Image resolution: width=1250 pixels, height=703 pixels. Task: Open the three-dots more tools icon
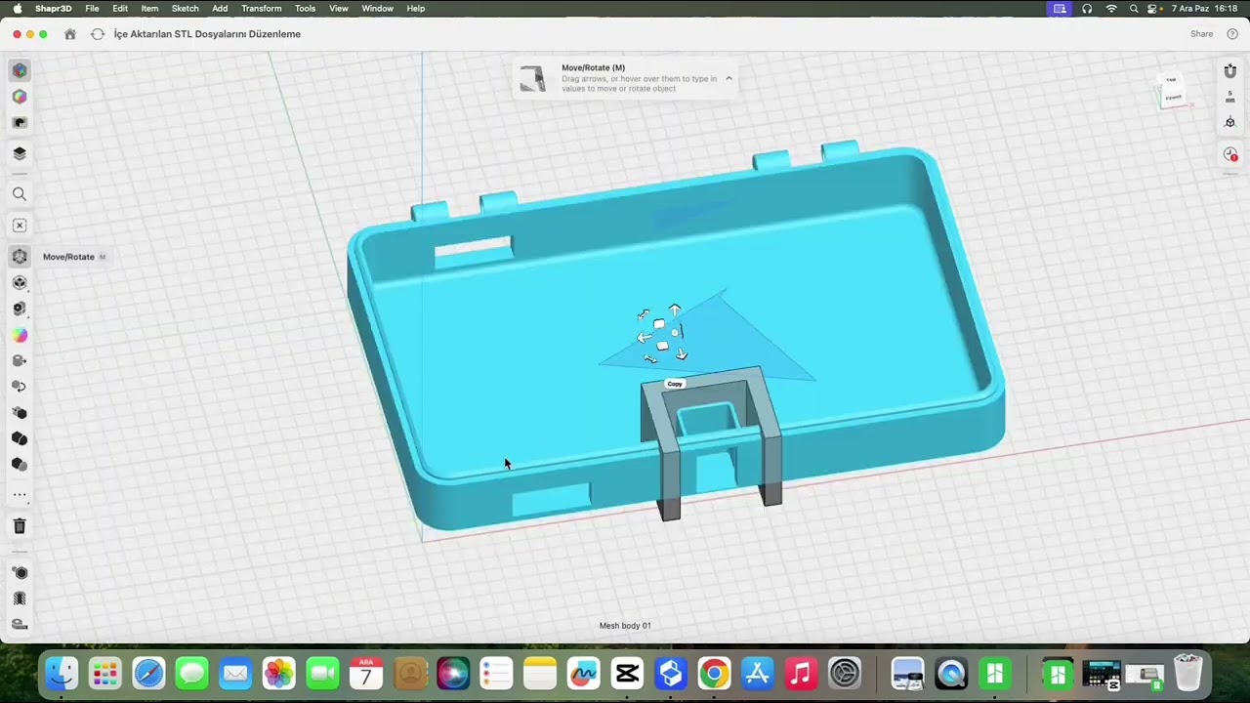(x=20, y=495)
